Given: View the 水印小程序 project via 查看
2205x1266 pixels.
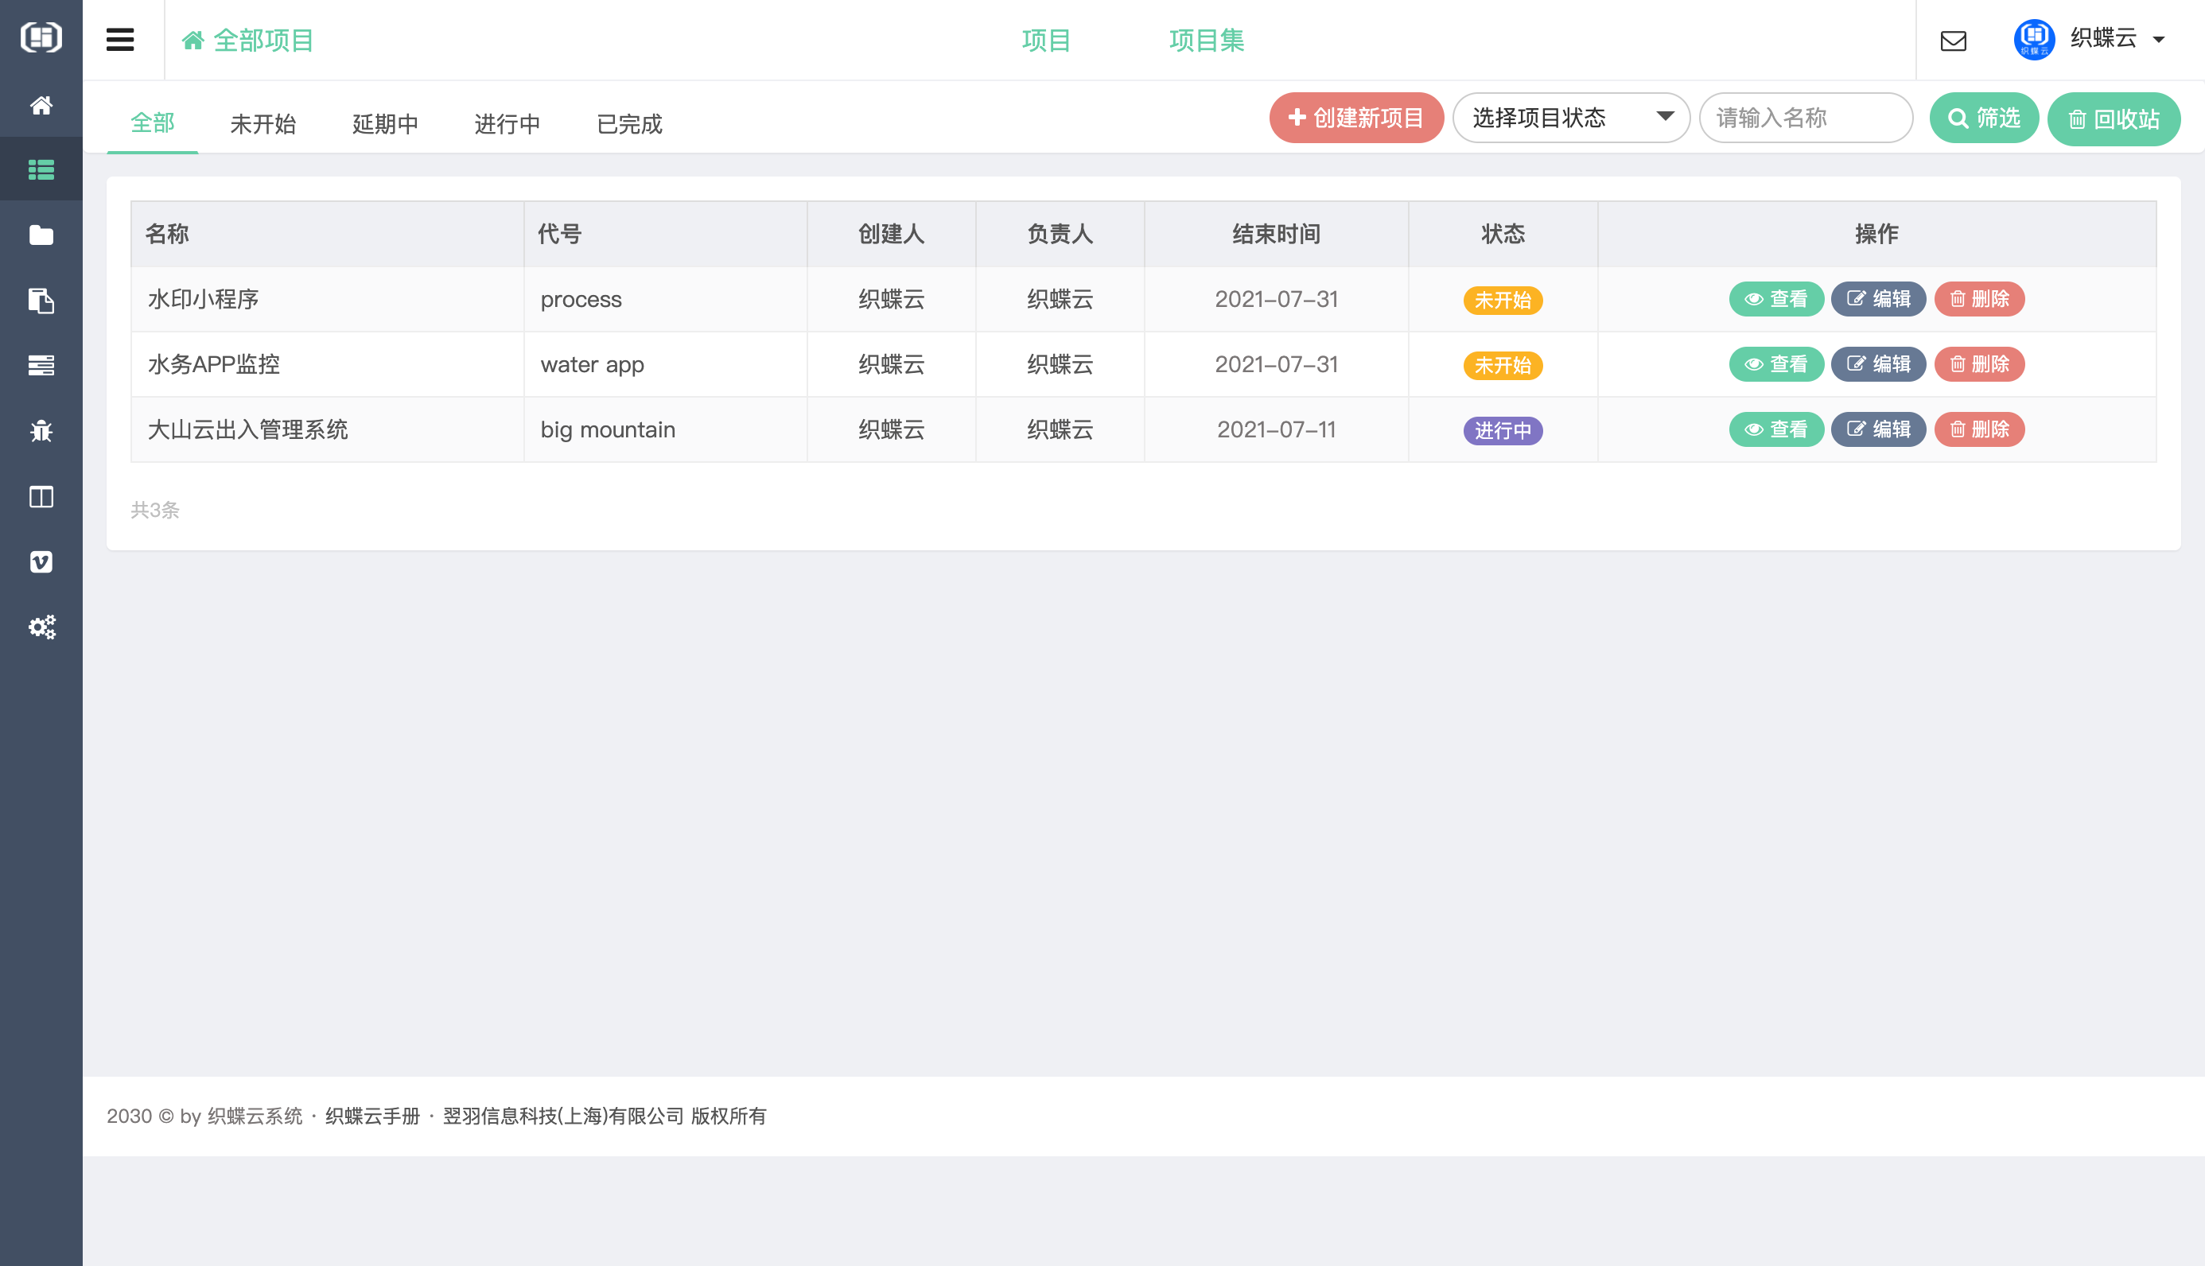Looking at the screenshot, I should [1775, 299].
